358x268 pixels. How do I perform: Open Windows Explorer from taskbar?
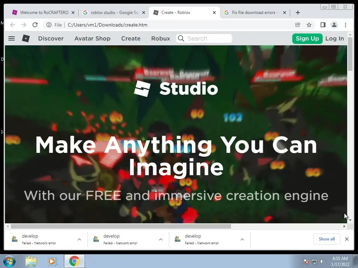coord(31,261)
